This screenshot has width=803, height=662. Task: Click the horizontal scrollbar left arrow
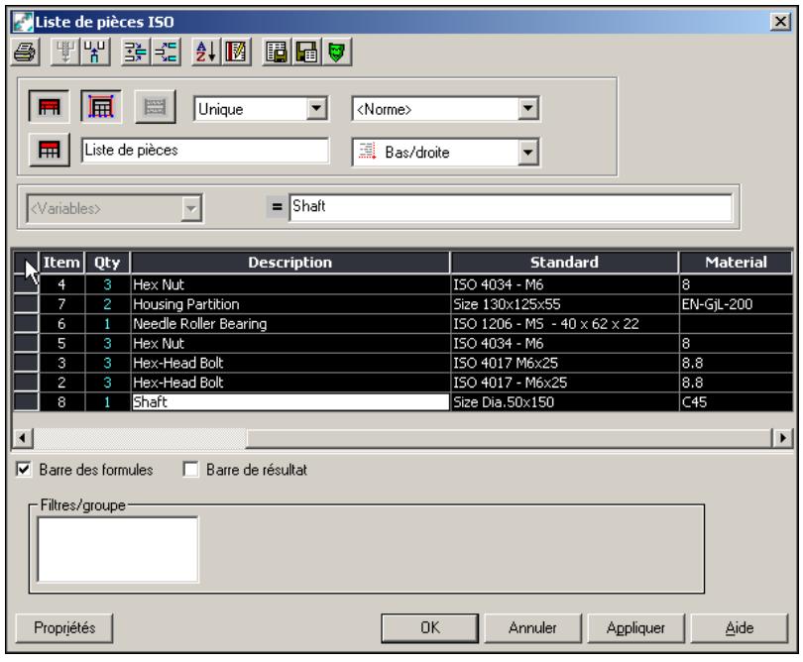click(x=22, y=438)
